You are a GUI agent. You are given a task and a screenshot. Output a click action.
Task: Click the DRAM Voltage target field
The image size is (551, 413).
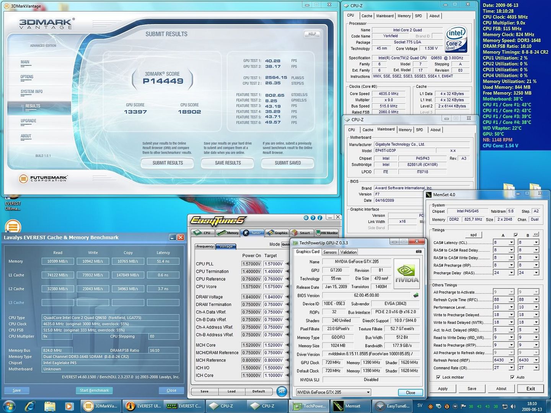[273, 297]
